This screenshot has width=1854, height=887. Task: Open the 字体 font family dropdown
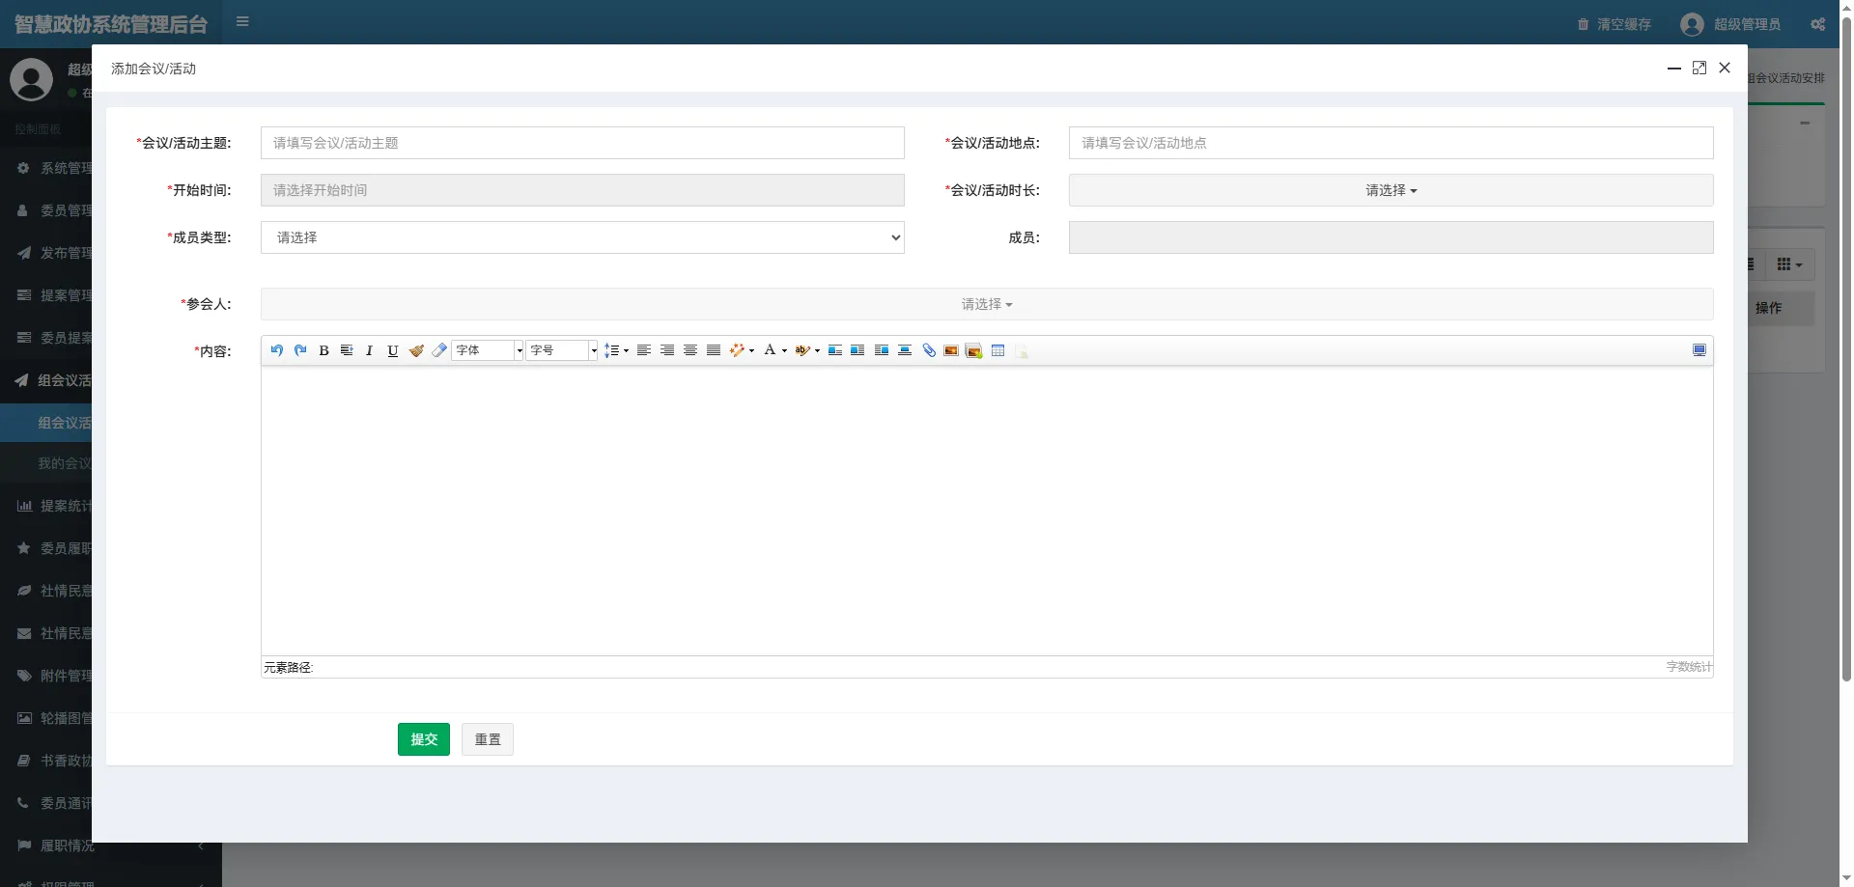pos(488,350)
